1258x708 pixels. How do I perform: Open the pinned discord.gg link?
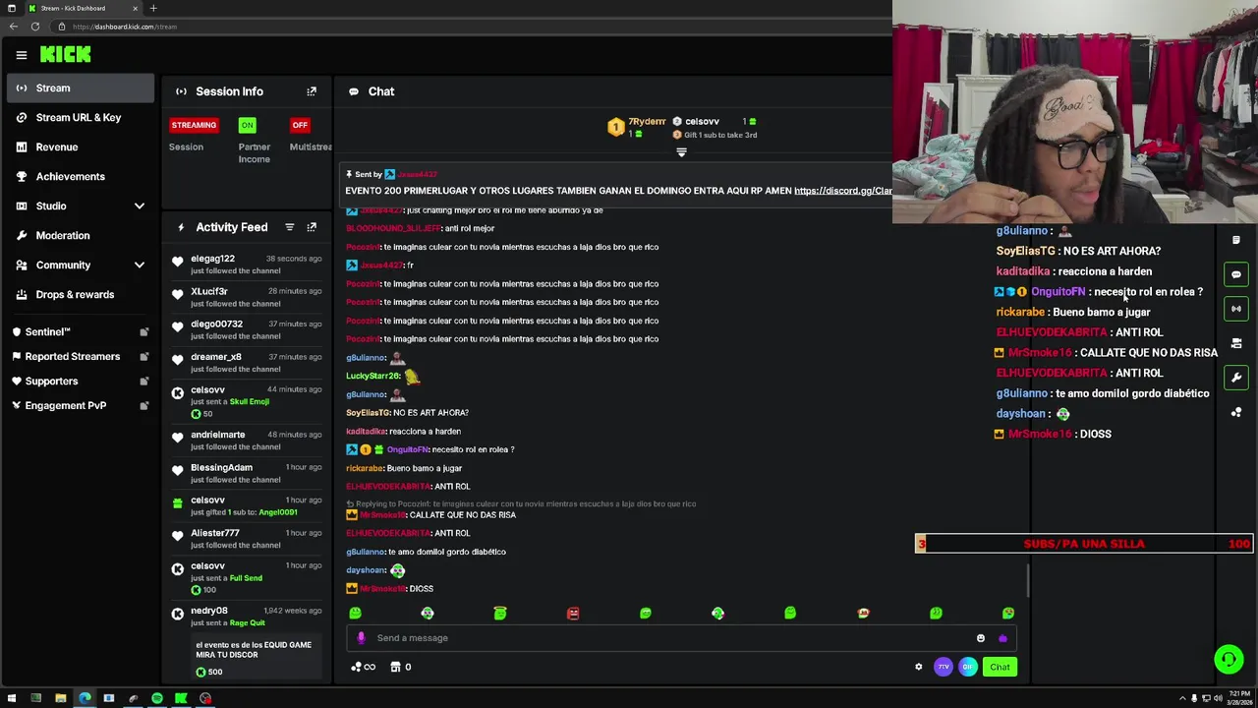[x=842, y=191]
